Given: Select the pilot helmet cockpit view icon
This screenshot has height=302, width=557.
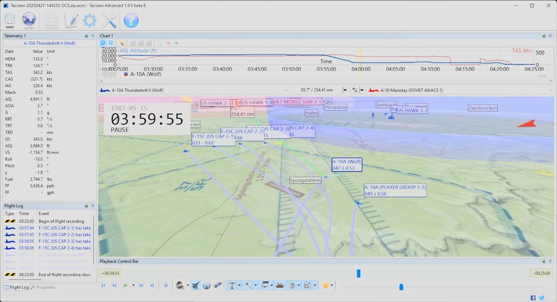Looking at the screenshot, I should tap(180, 285).
